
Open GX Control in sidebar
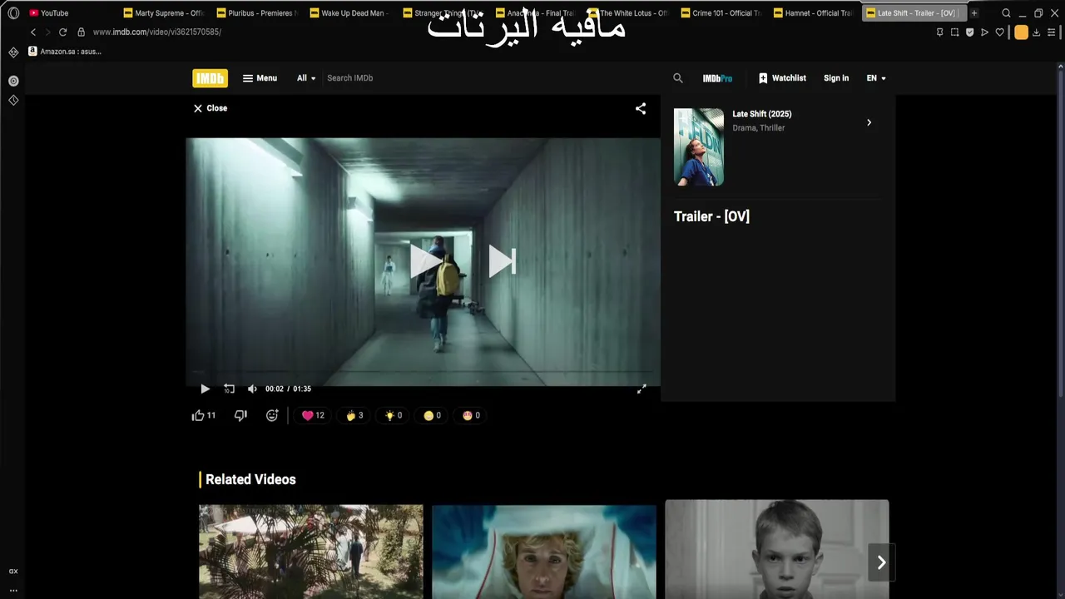[13, 572]
